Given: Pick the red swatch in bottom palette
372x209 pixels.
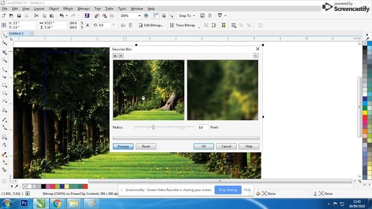Looking at the screenshot, I should [85, 186].
